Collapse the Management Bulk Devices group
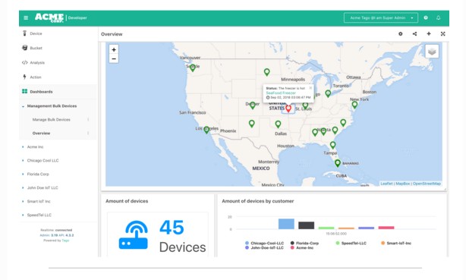Screen dimensions: 466x280 tap(23, 106)
